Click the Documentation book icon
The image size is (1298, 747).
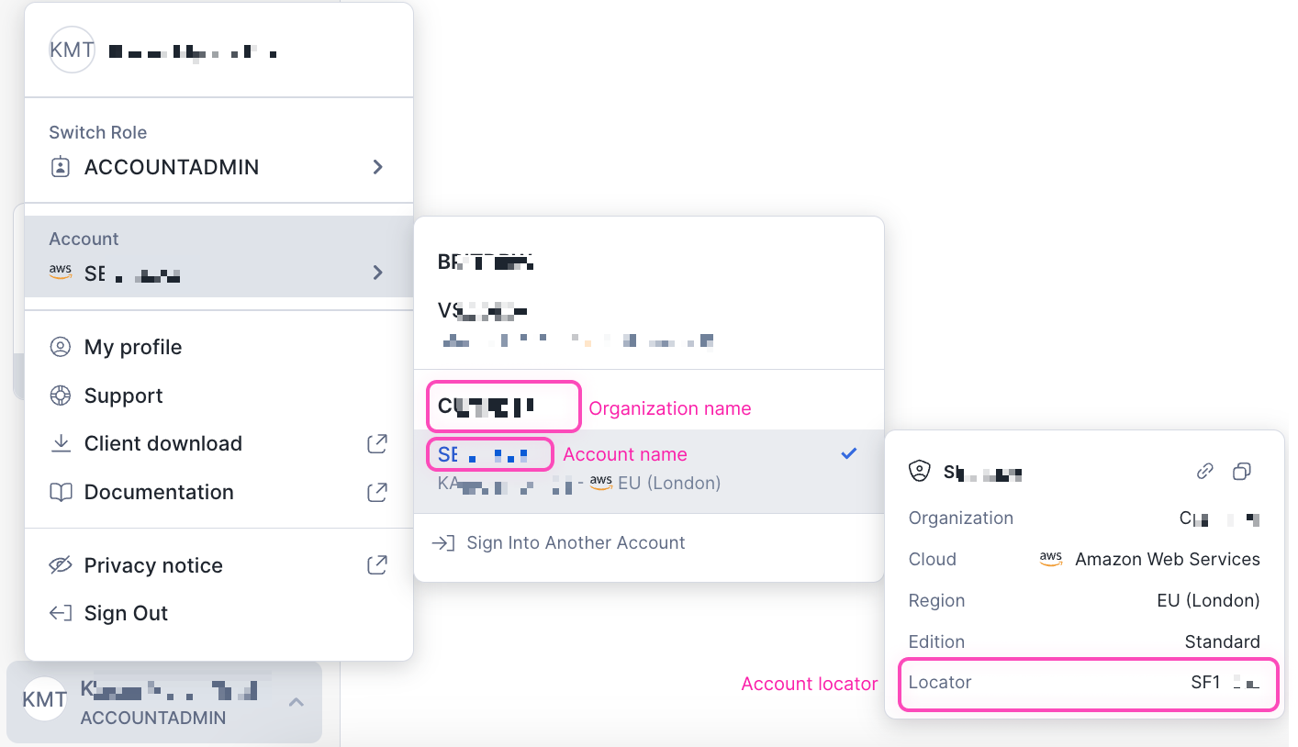[62, 492]
